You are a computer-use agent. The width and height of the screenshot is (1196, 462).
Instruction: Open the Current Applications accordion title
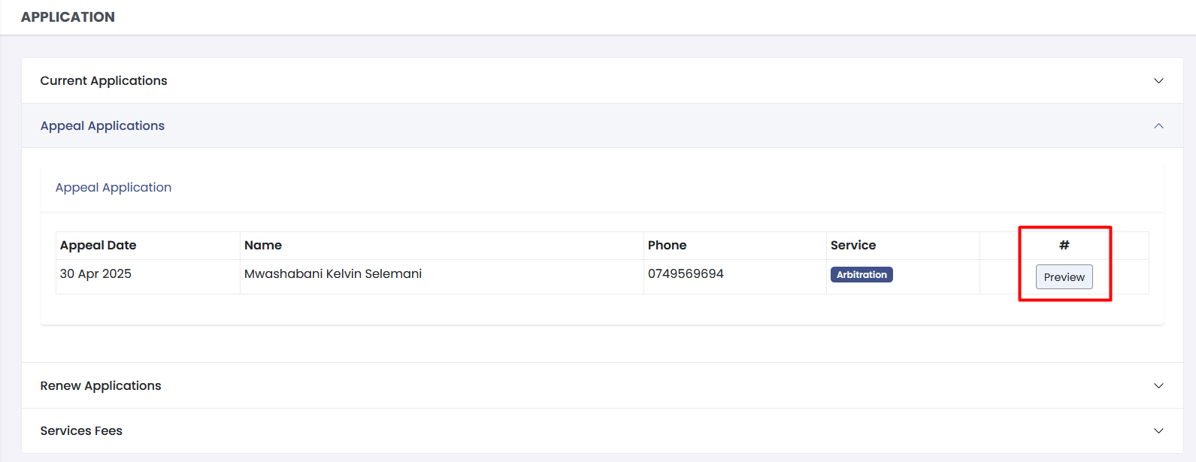tap(104, 81)
